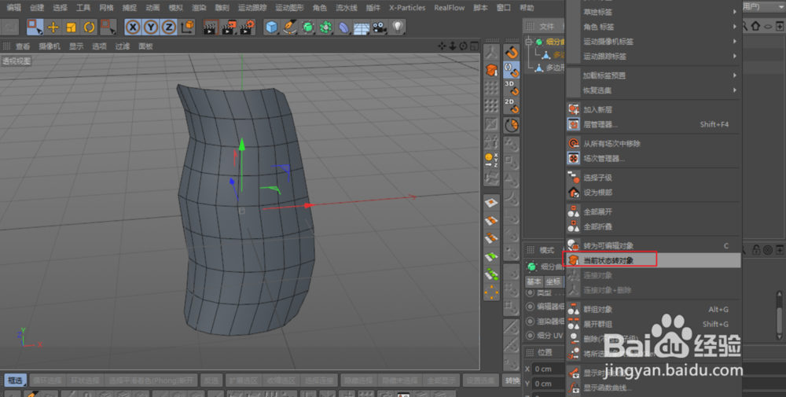786x397 pixels.
Task: Choose 展开群组 from context menu
Action: coord(654,324)
